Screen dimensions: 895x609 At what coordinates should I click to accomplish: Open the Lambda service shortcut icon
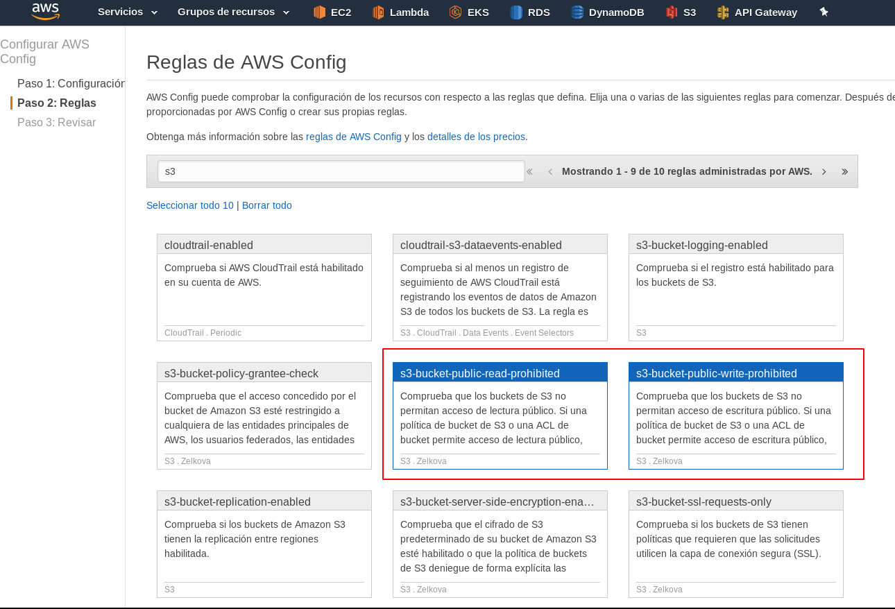point(378,12)
